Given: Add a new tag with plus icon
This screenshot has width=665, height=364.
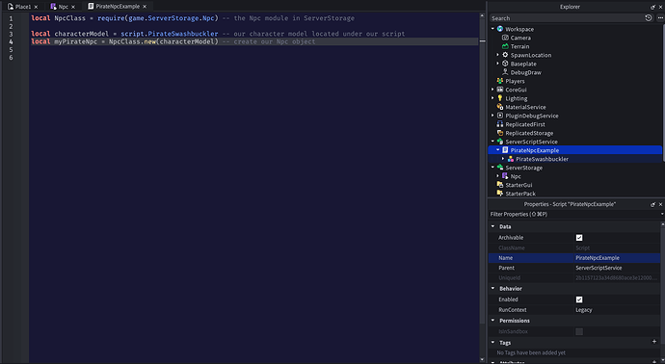Looking at the screenshot, I should (654, 342).
